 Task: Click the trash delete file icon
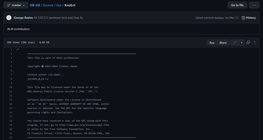pyautogui.click(x=255, y=42)
